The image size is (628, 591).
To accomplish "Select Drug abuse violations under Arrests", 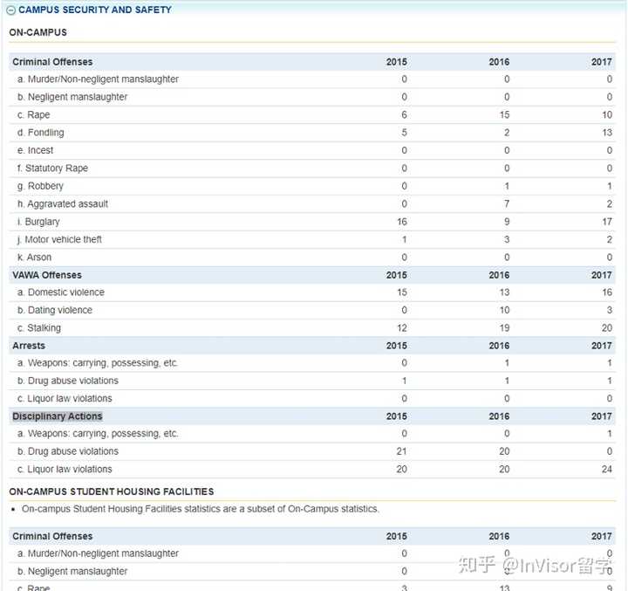I will click(x=312, y=381).
